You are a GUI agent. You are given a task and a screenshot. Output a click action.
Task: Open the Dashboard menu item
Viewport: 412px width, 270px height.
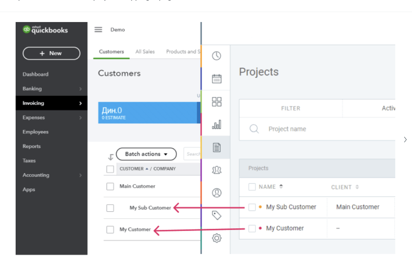(x=35, y=74)
